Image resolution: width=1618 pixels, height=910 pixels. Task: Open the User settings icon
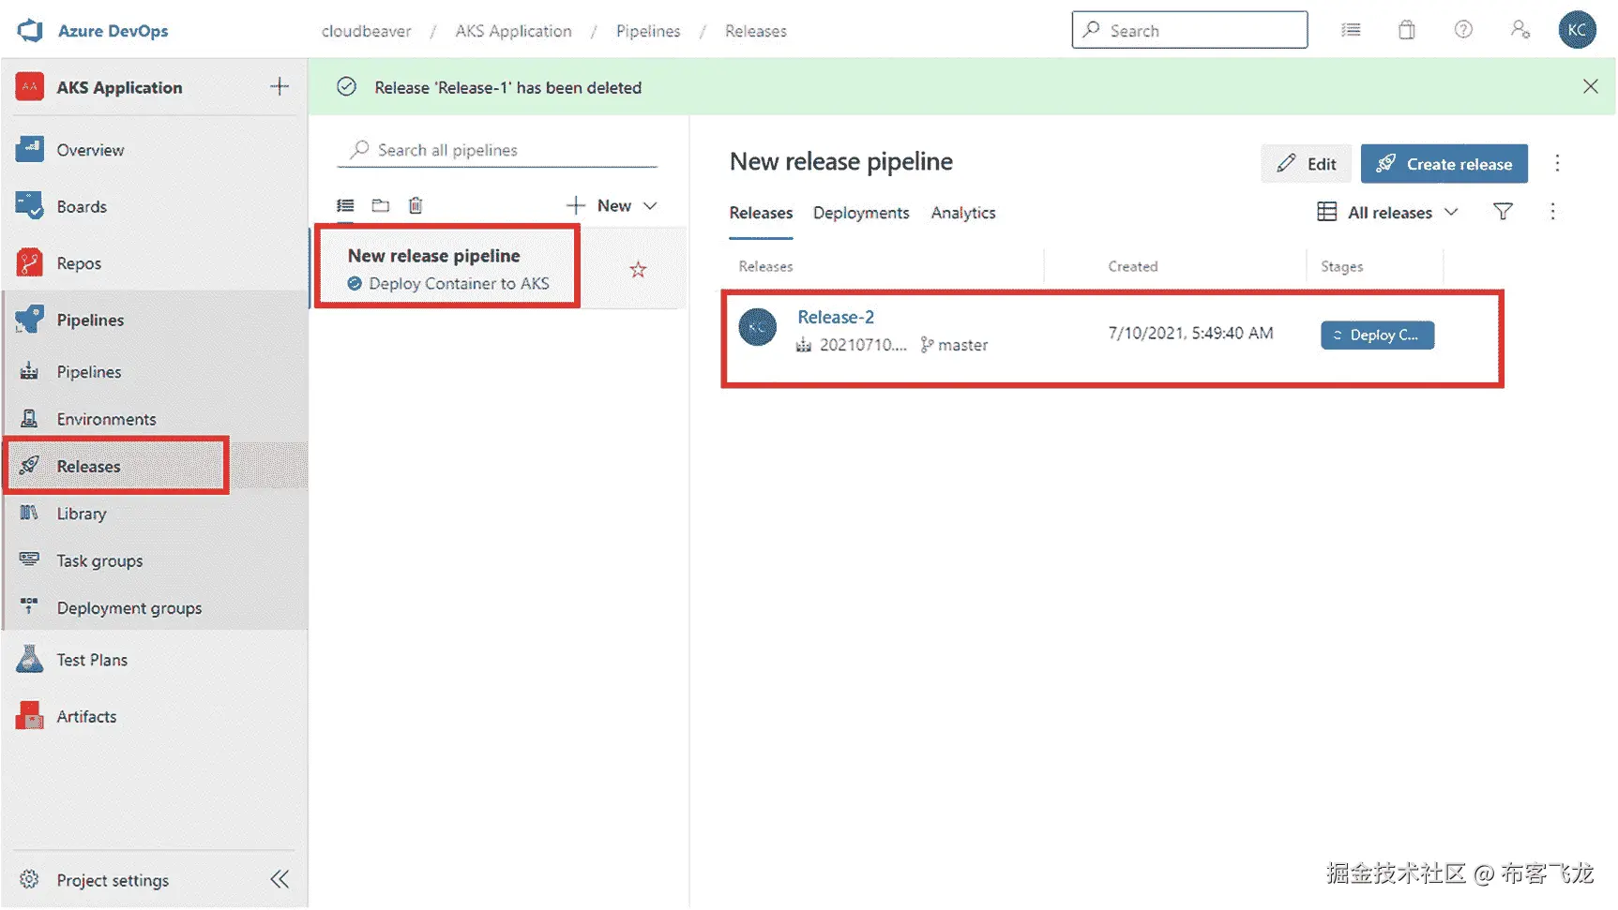(1520, 30)
